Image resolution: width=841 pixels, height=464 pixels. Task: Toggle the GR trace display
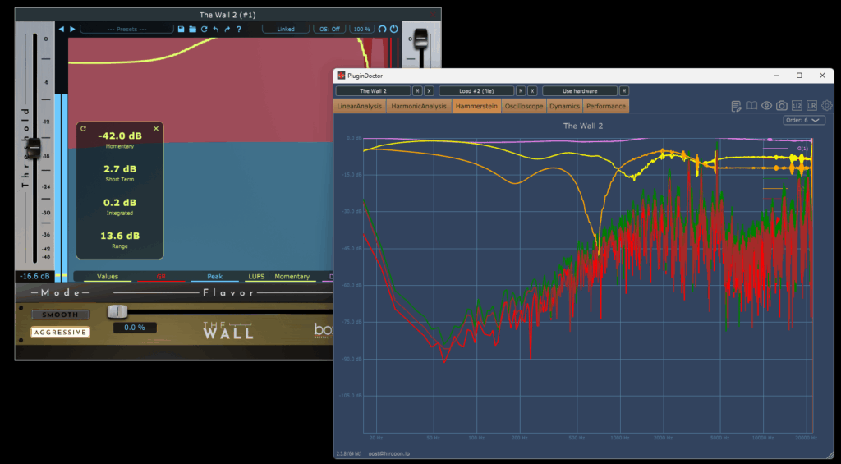point(161,277)
